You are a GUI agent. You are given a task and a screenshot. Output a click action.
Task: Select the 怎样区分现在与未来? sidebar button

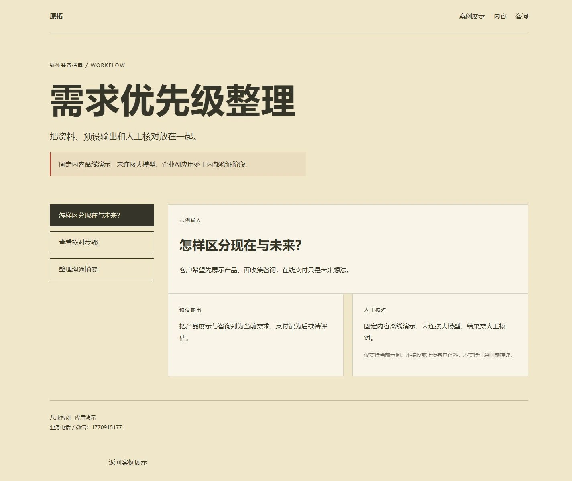pyautogui.click(x=102, y=215)
